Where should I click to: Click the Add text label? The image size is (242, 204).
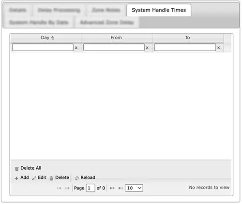(25, 177)
